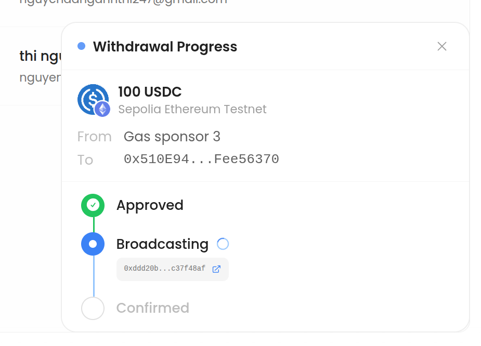The width and height of the screenshot is (481, 346).
Task: Click the green Approved checkmark icon
Action: point(93,205)
